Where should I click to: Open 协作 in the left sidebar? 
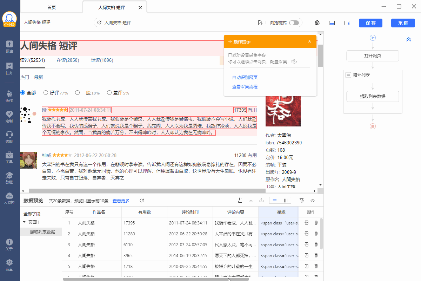(9, 96)
